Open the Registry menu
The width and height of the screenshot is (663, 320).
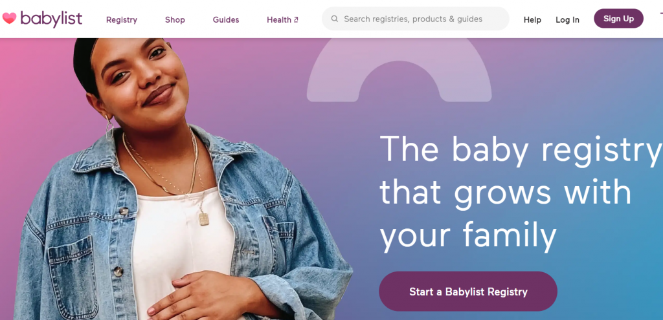tap(122, 20)
